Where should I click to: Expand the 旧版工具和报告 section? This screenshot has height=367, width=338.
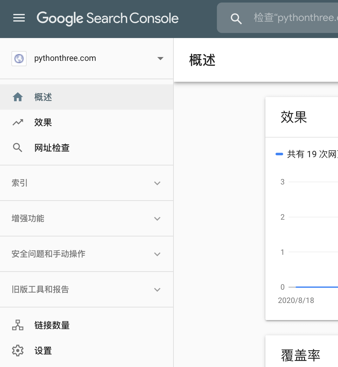click(157, 290)
